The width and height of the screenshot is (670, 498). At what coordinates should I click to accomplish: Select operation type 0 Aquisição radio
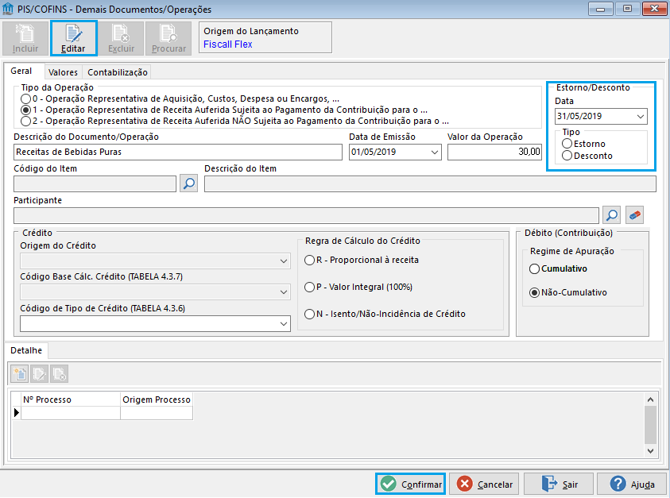coord(26,99)
